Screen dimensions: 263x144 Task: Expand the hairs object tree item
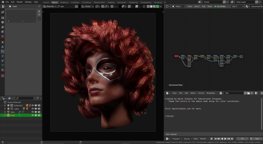[x=5, y=112]
